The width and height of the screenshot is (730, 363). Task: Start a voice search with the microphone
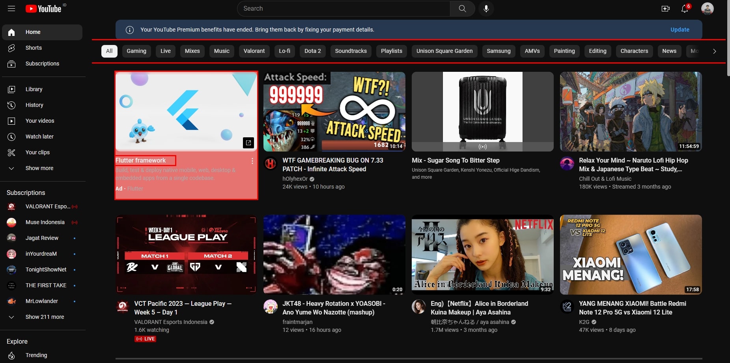click(486, 8)
